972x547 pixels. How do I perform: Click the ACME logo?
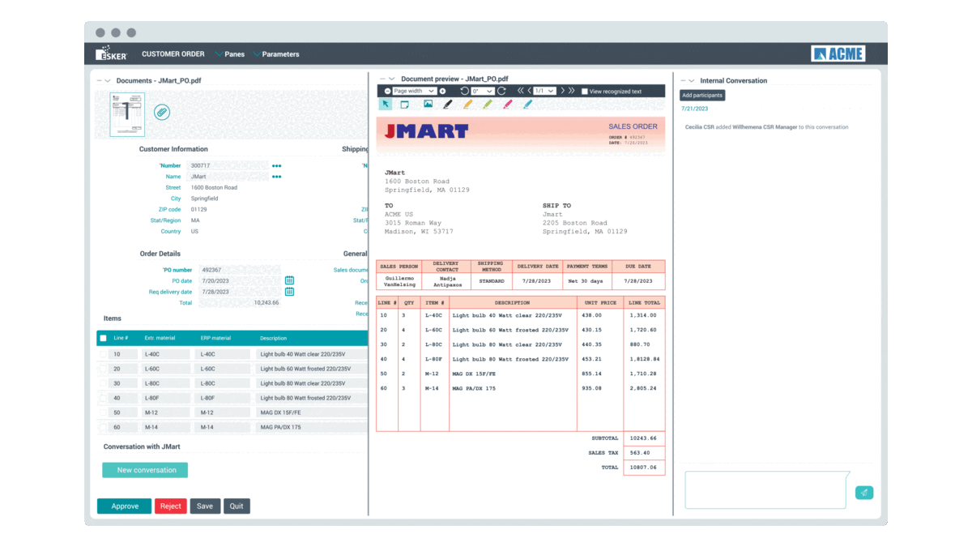838,54
